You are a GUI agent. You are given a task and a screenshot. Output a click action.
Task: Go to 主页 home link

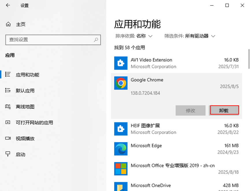21,24
